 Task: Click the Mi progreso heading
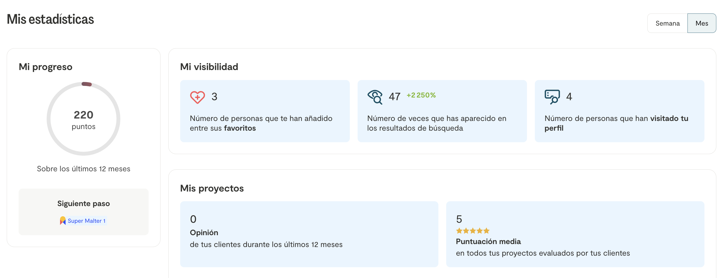[46, 67]
